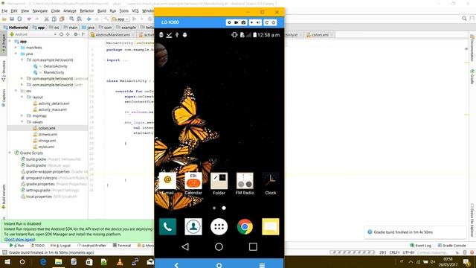Open the Navigate menu
Screen dimensions: 476x268
(x=40, y=11)
